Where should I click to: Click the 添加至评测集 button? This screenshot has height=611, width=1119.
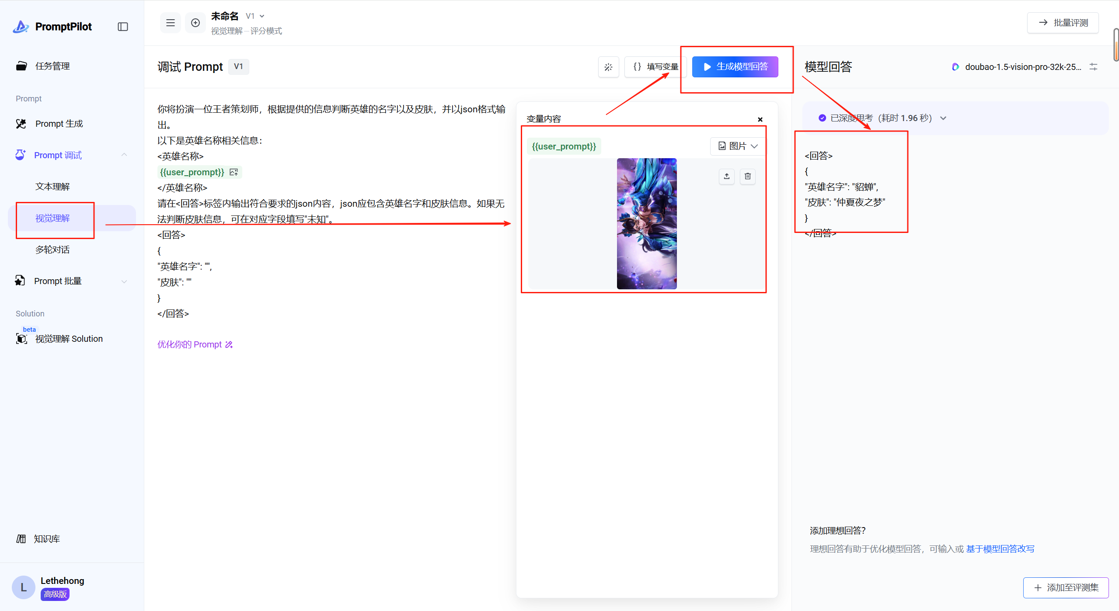tap(1066, 588)
